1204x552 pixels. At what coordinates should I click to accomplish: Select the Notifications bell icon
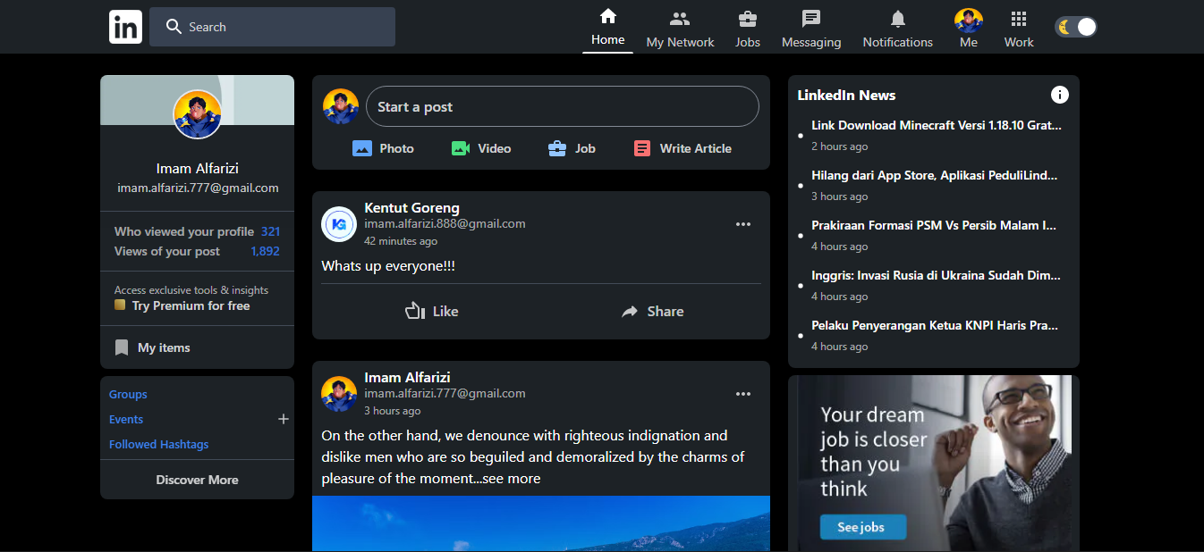[897, 27]
